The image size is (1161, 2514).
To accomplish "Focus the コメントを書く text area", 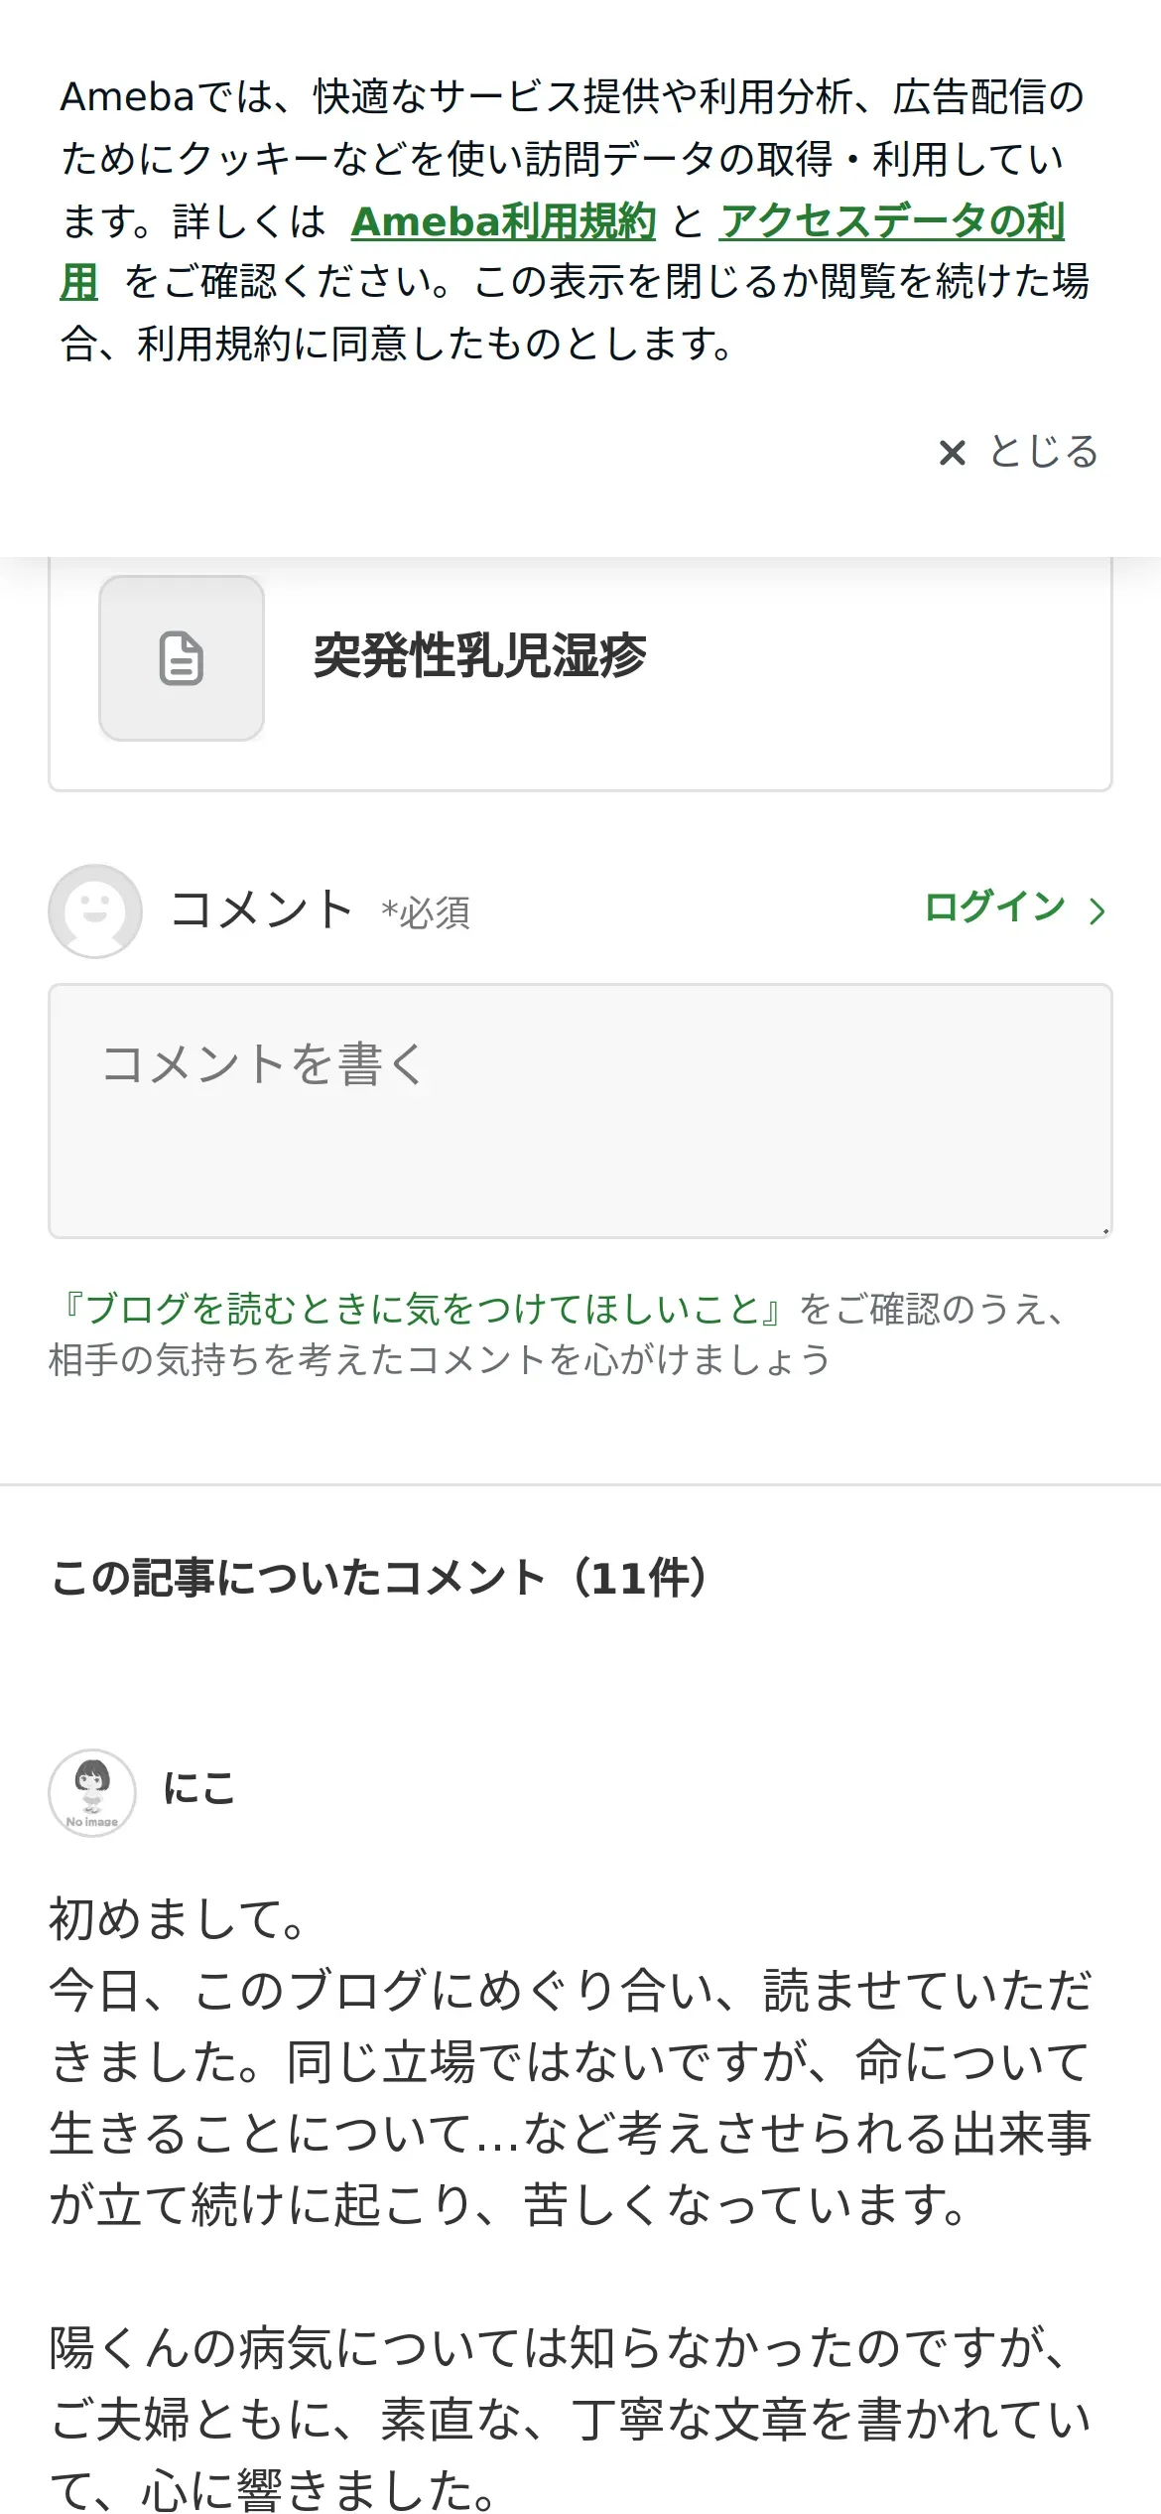I will [580, 1111].
